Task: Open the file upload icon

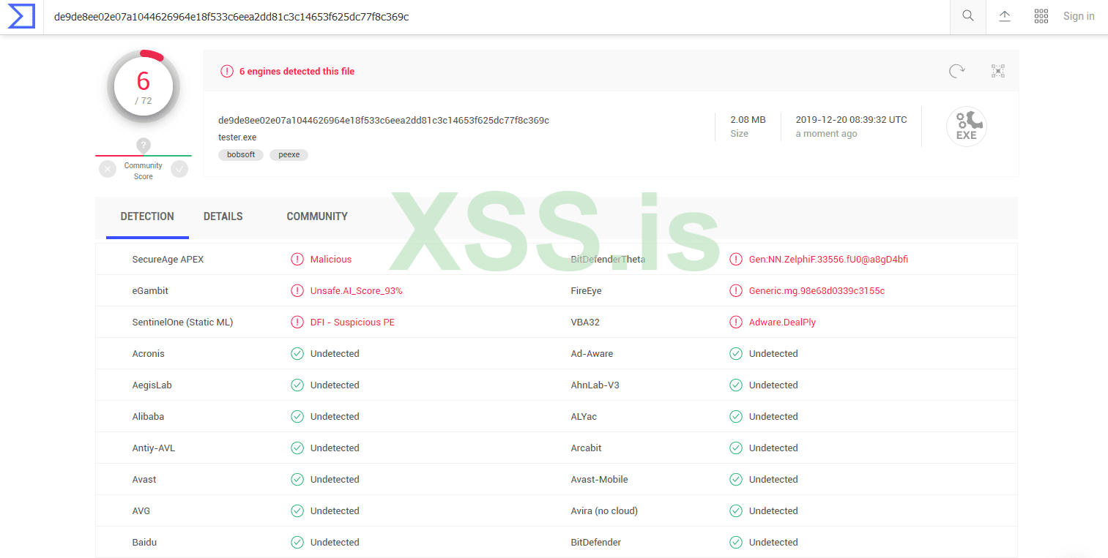Action: pos(1005,16)
